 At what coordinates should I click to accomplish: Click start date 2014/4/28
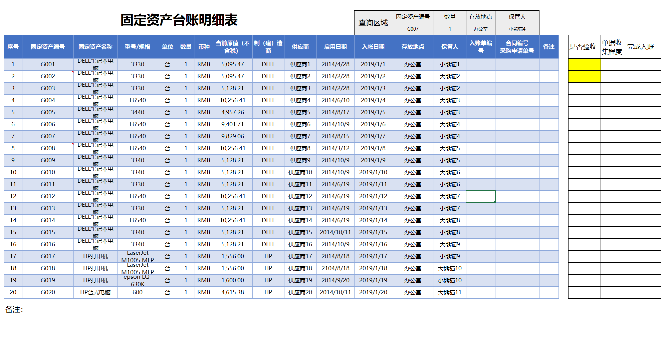click(x=336, y=64)
